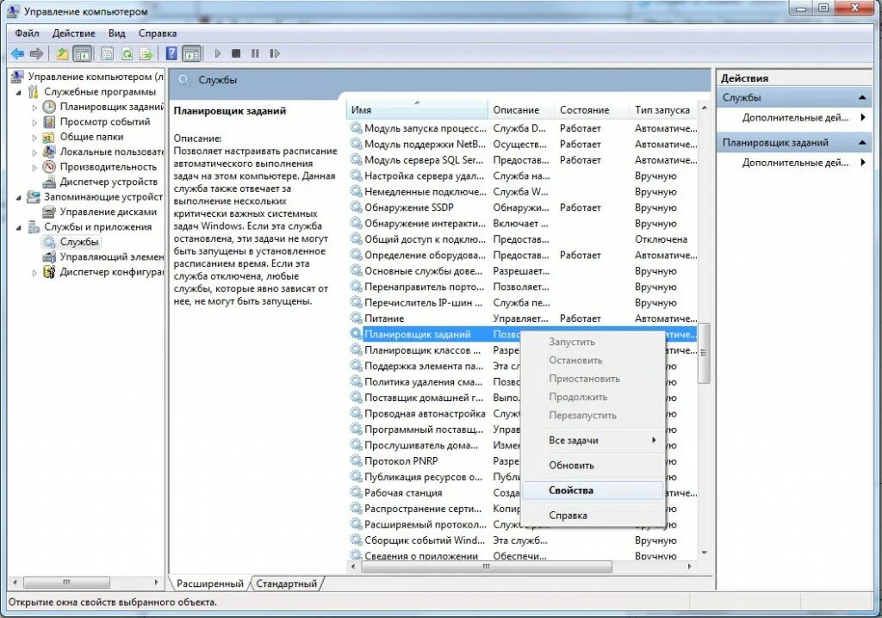Choose Свойства in the context menu

point(593,491)
